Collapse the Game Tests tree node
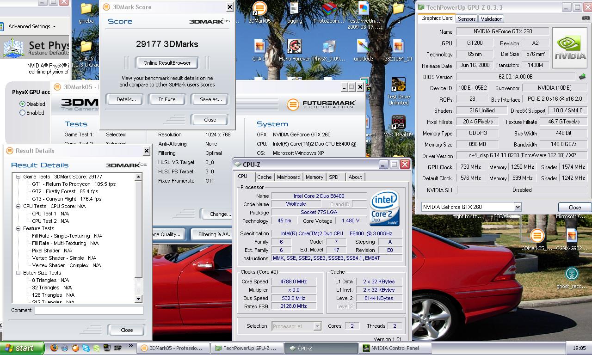The height and width of the screenshot is (355, 592). click(18, 177)
